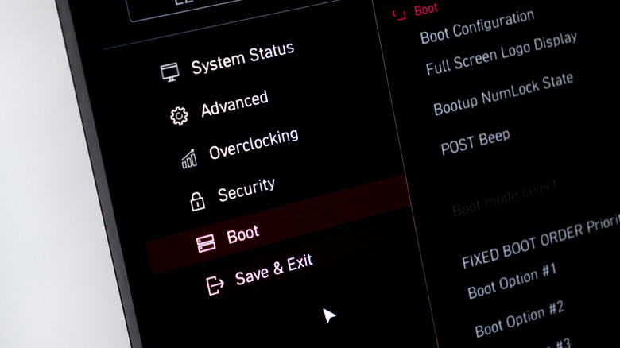Click the back arrow icon beside Boot

(399, 14)
